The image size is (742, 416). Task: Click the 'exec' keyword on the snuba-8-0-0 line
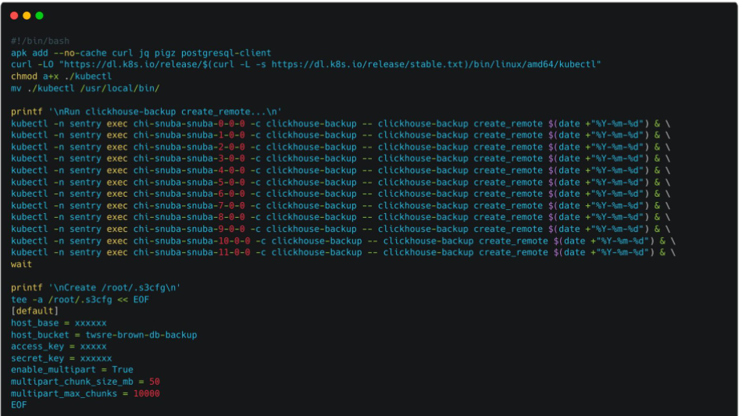117,217
